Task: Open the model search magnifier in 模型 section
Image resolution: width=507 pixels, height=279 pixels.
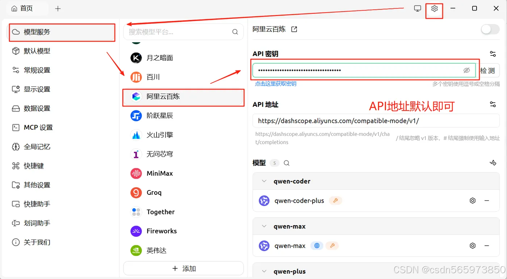Action: (x=286, y=163)
